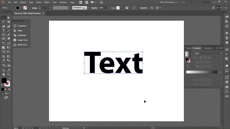Image resolution: width=230 pixels, height=129 pixels.
Task: Set paint mode to Gradient
Action: pos(6,89)
